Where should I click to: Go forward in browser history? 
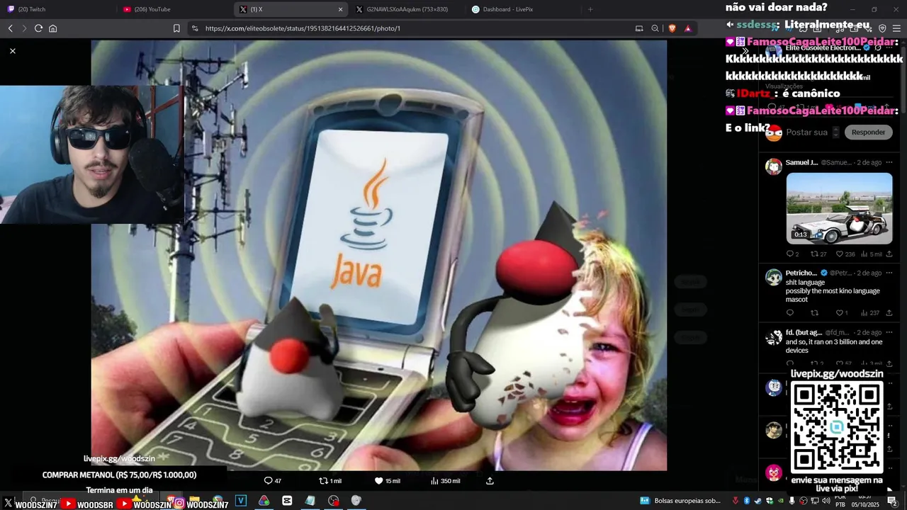coord(24,28)
